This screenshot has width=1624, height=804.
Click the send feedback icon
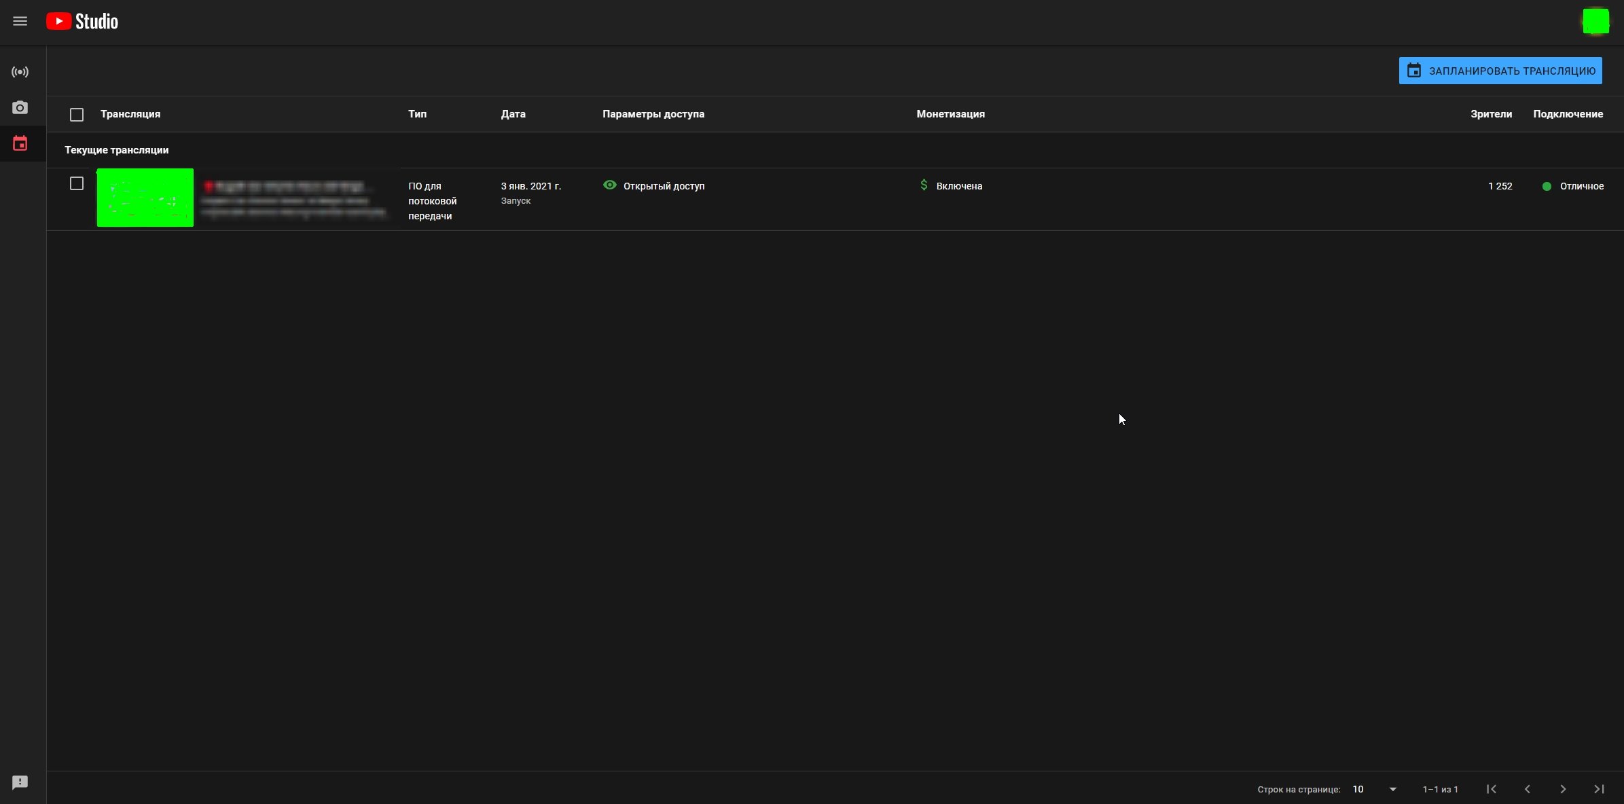coord(20,782)
